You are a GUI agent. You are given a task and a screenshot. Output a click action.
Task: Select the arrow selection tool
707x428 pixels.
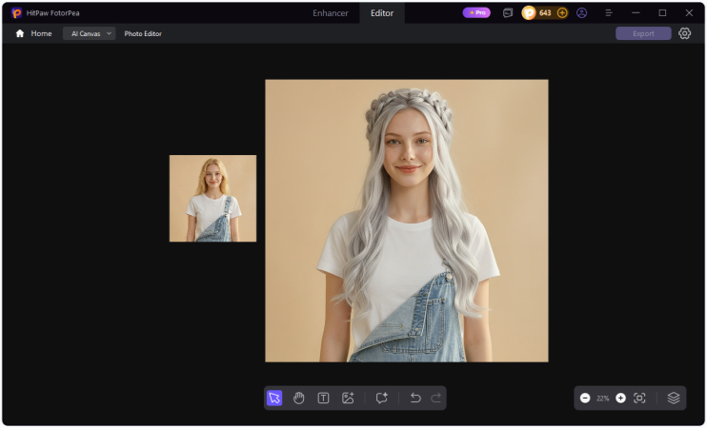(x=274, y=398)
